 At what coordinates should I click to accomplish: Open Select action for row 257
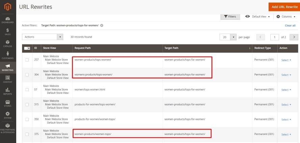pyautogui.click(x=286, y=60)
